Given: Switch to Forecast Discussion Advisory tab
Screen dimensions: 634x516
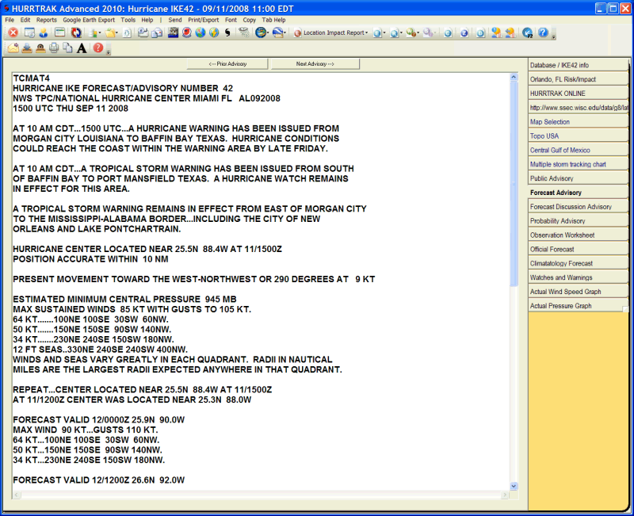Looking at the screenshot, I should [571, 207].
